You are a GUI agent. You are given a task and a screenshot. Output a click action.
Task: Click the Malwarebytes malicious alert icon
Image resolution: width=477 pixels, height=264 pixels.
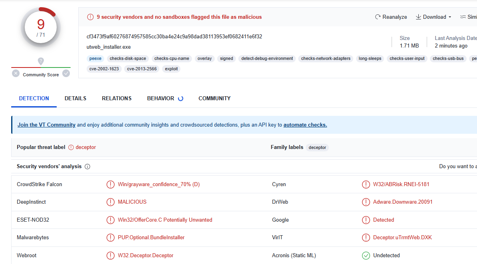click(x=111, y=238)
